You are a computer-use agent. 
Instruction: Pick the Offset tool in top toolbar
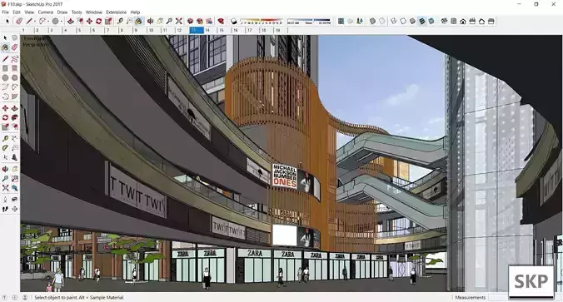(80, 21)
